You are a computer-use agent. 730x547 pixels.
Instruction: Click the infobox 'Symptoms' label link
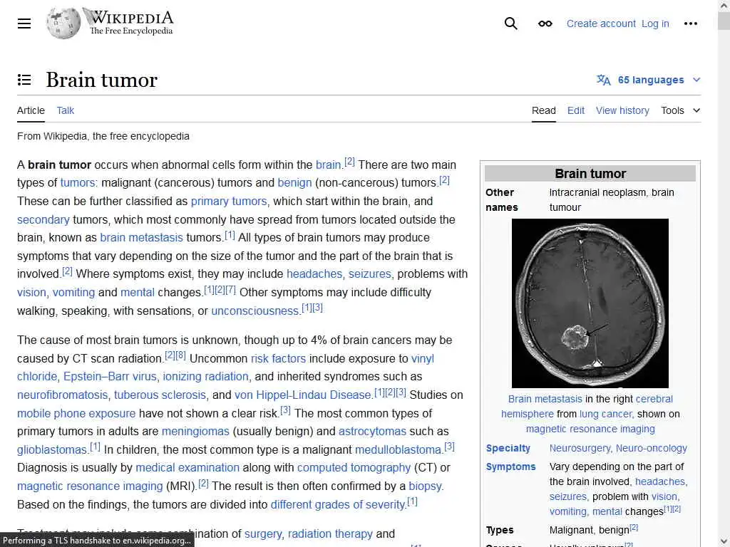510,467
